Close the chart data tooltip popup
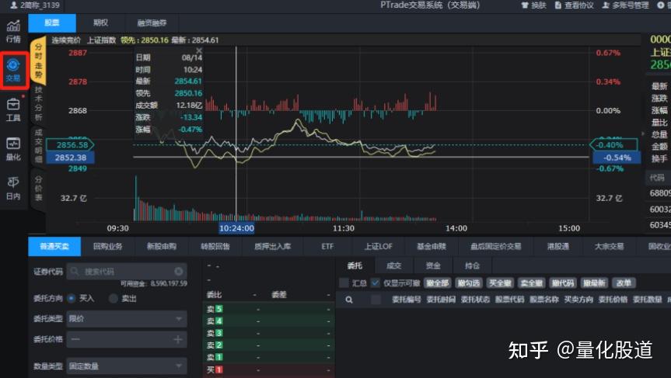 199,50
